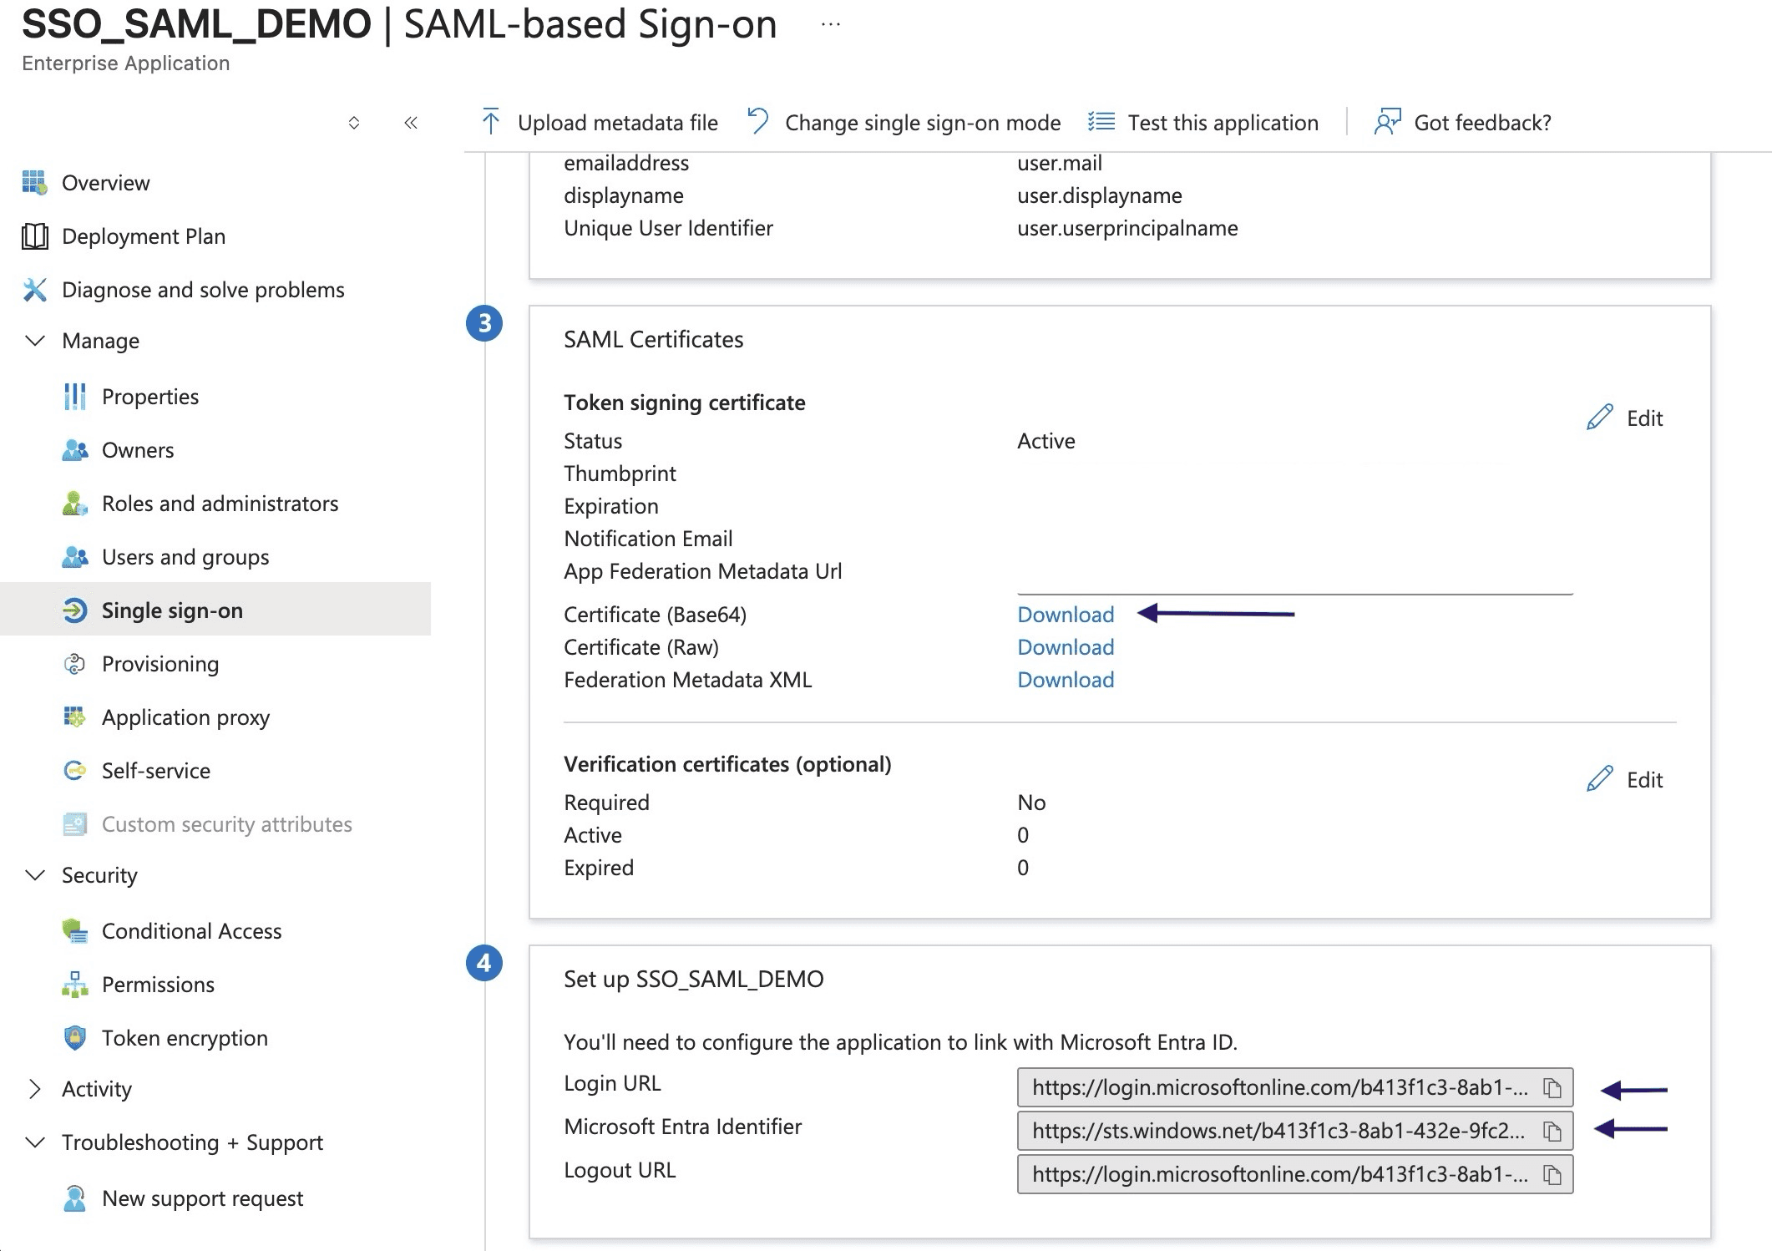Collapse the Security section
The width and height of the screenshot is (1772, 1251).
(x=35, y=875)
